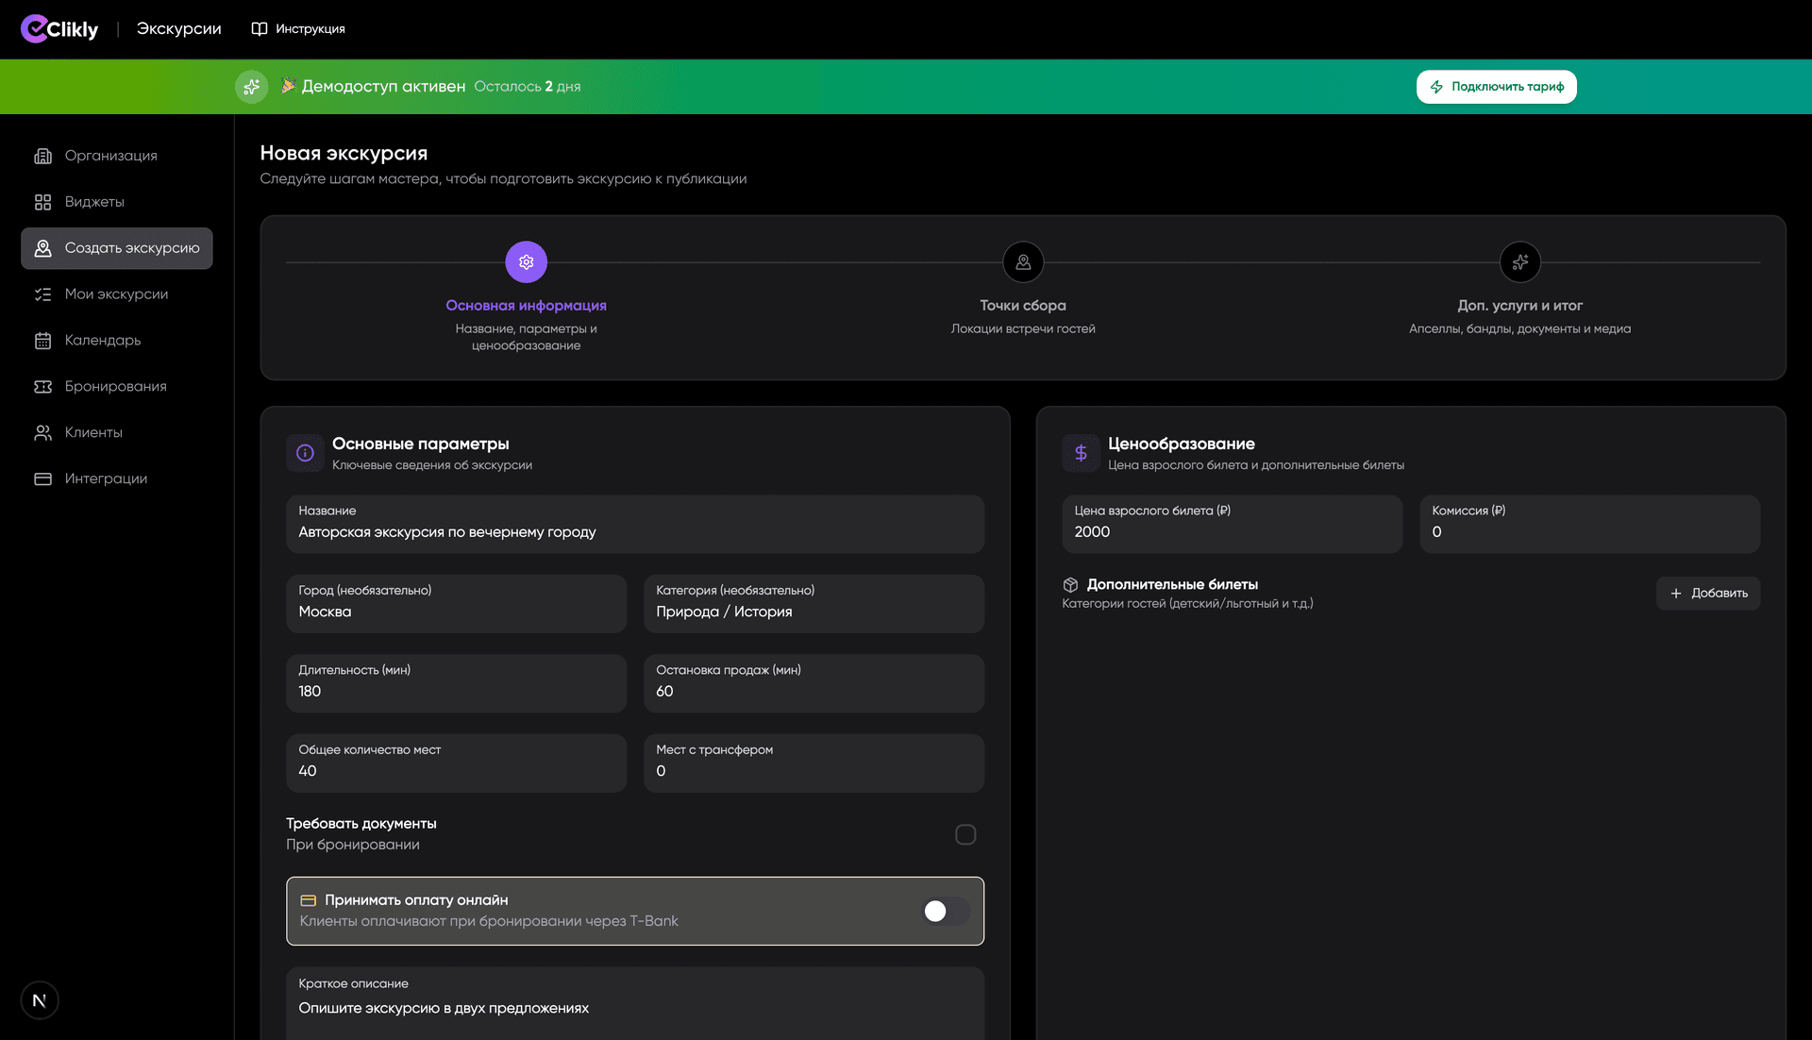
Task: Open the Город dropdown showing Москва
Action: (456, 604)
